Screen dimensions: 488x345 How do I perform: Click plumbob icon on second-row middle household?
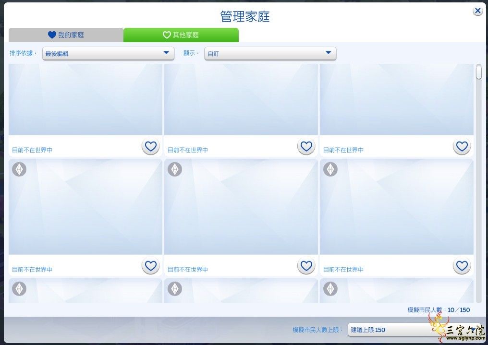pos(175,169)
